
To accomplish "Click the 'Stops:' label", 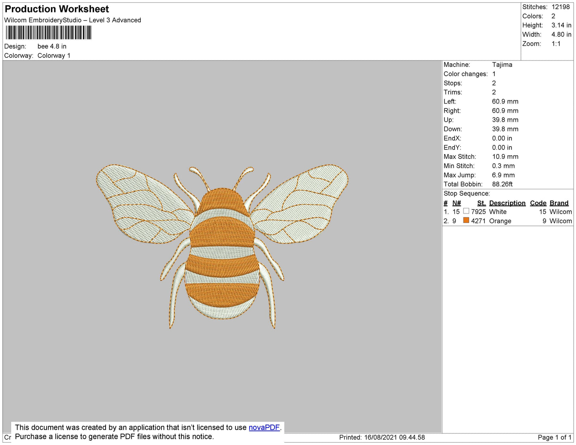I will coord(453,83).
